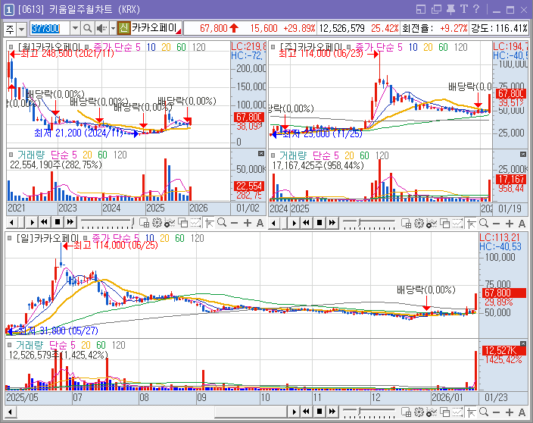Close monthly volume pane with x button

[x=261, y=154]
